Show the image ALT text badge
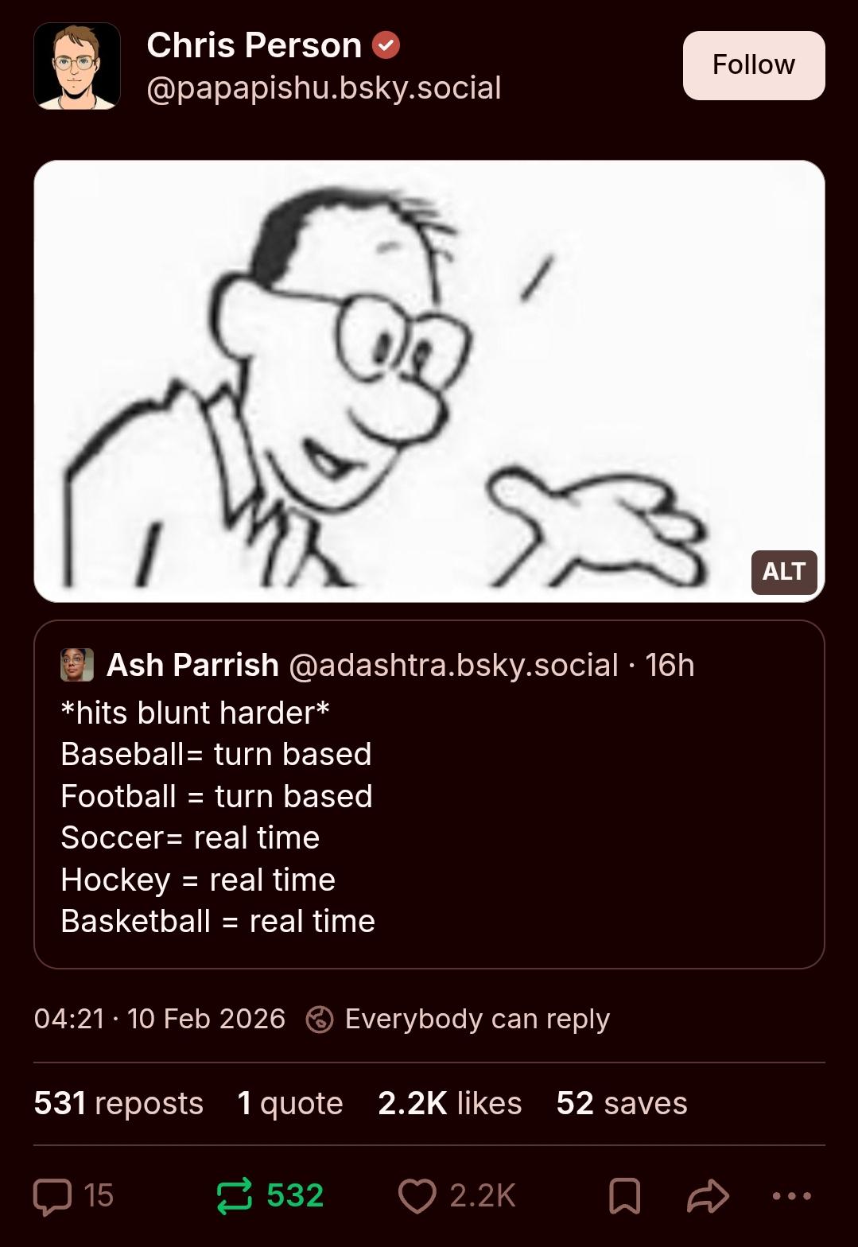 (784, 572)
